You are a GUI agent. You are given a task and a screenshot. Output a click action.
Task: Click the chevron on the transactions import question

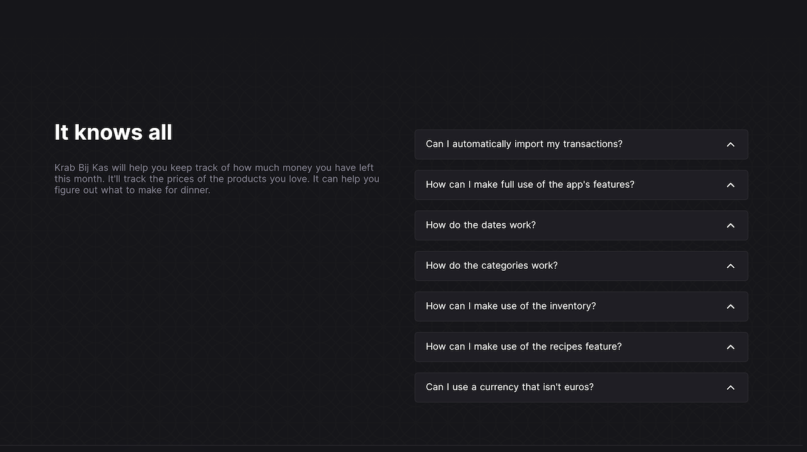pos(730,144)
